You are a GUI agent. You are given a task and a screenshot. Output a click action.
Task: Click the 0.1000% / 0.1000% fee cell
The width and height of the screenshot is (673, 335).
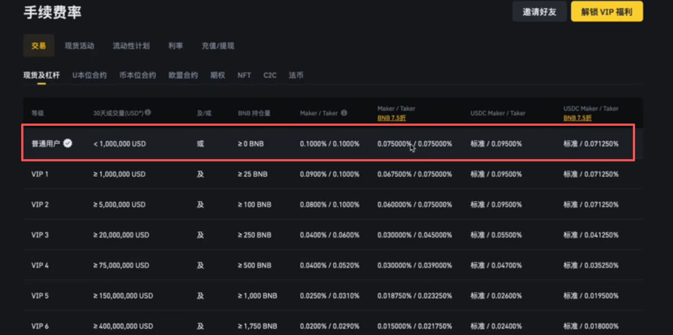point(330,144)
